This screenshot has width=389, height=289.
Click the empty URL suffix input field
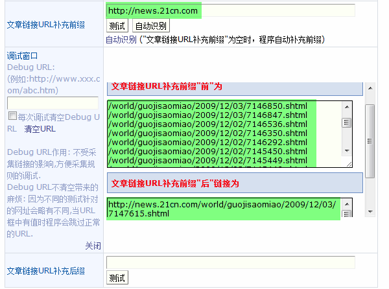pyautogui.click(x=230, y=262)
